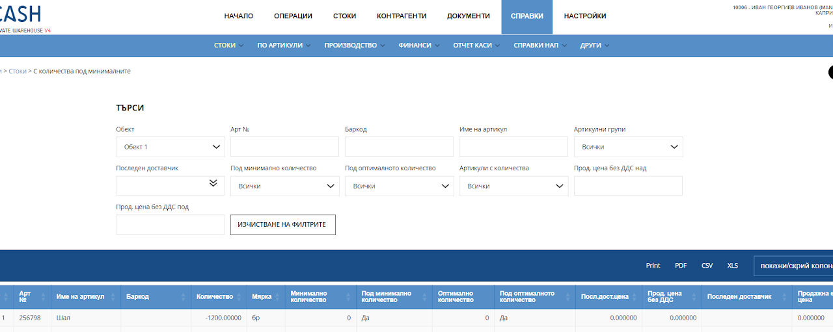Focus the Прод. цена без ДДС под field

click(x=170, y=224)
